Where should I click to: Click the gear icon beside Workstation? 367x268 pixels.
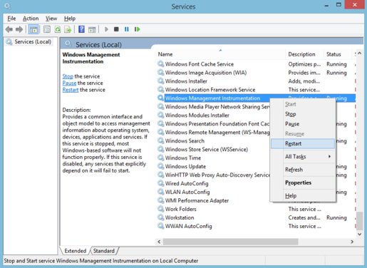(x=161, y=217)
